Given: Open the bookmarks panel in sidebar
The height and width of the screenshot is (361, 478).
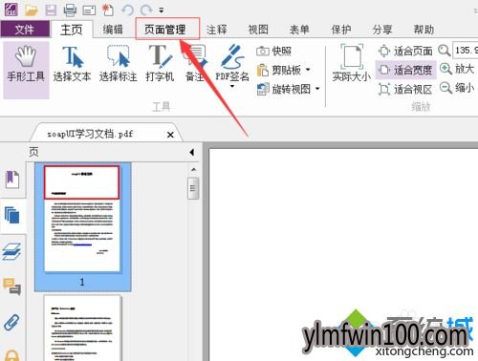Looking at the screenshot, I should (x=12, y=180).
